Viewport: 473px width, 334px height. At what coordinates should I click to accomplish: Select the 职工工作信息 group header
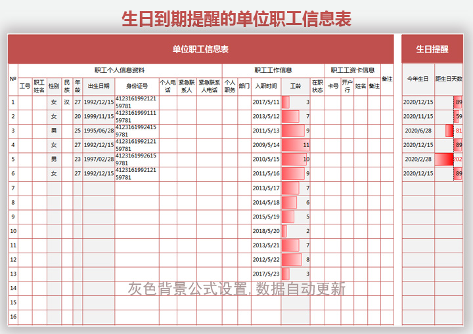coord(273,70)
